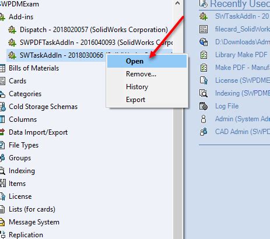Click the Columns node icon
Screen dimensions: 270x239
[2, 119]
